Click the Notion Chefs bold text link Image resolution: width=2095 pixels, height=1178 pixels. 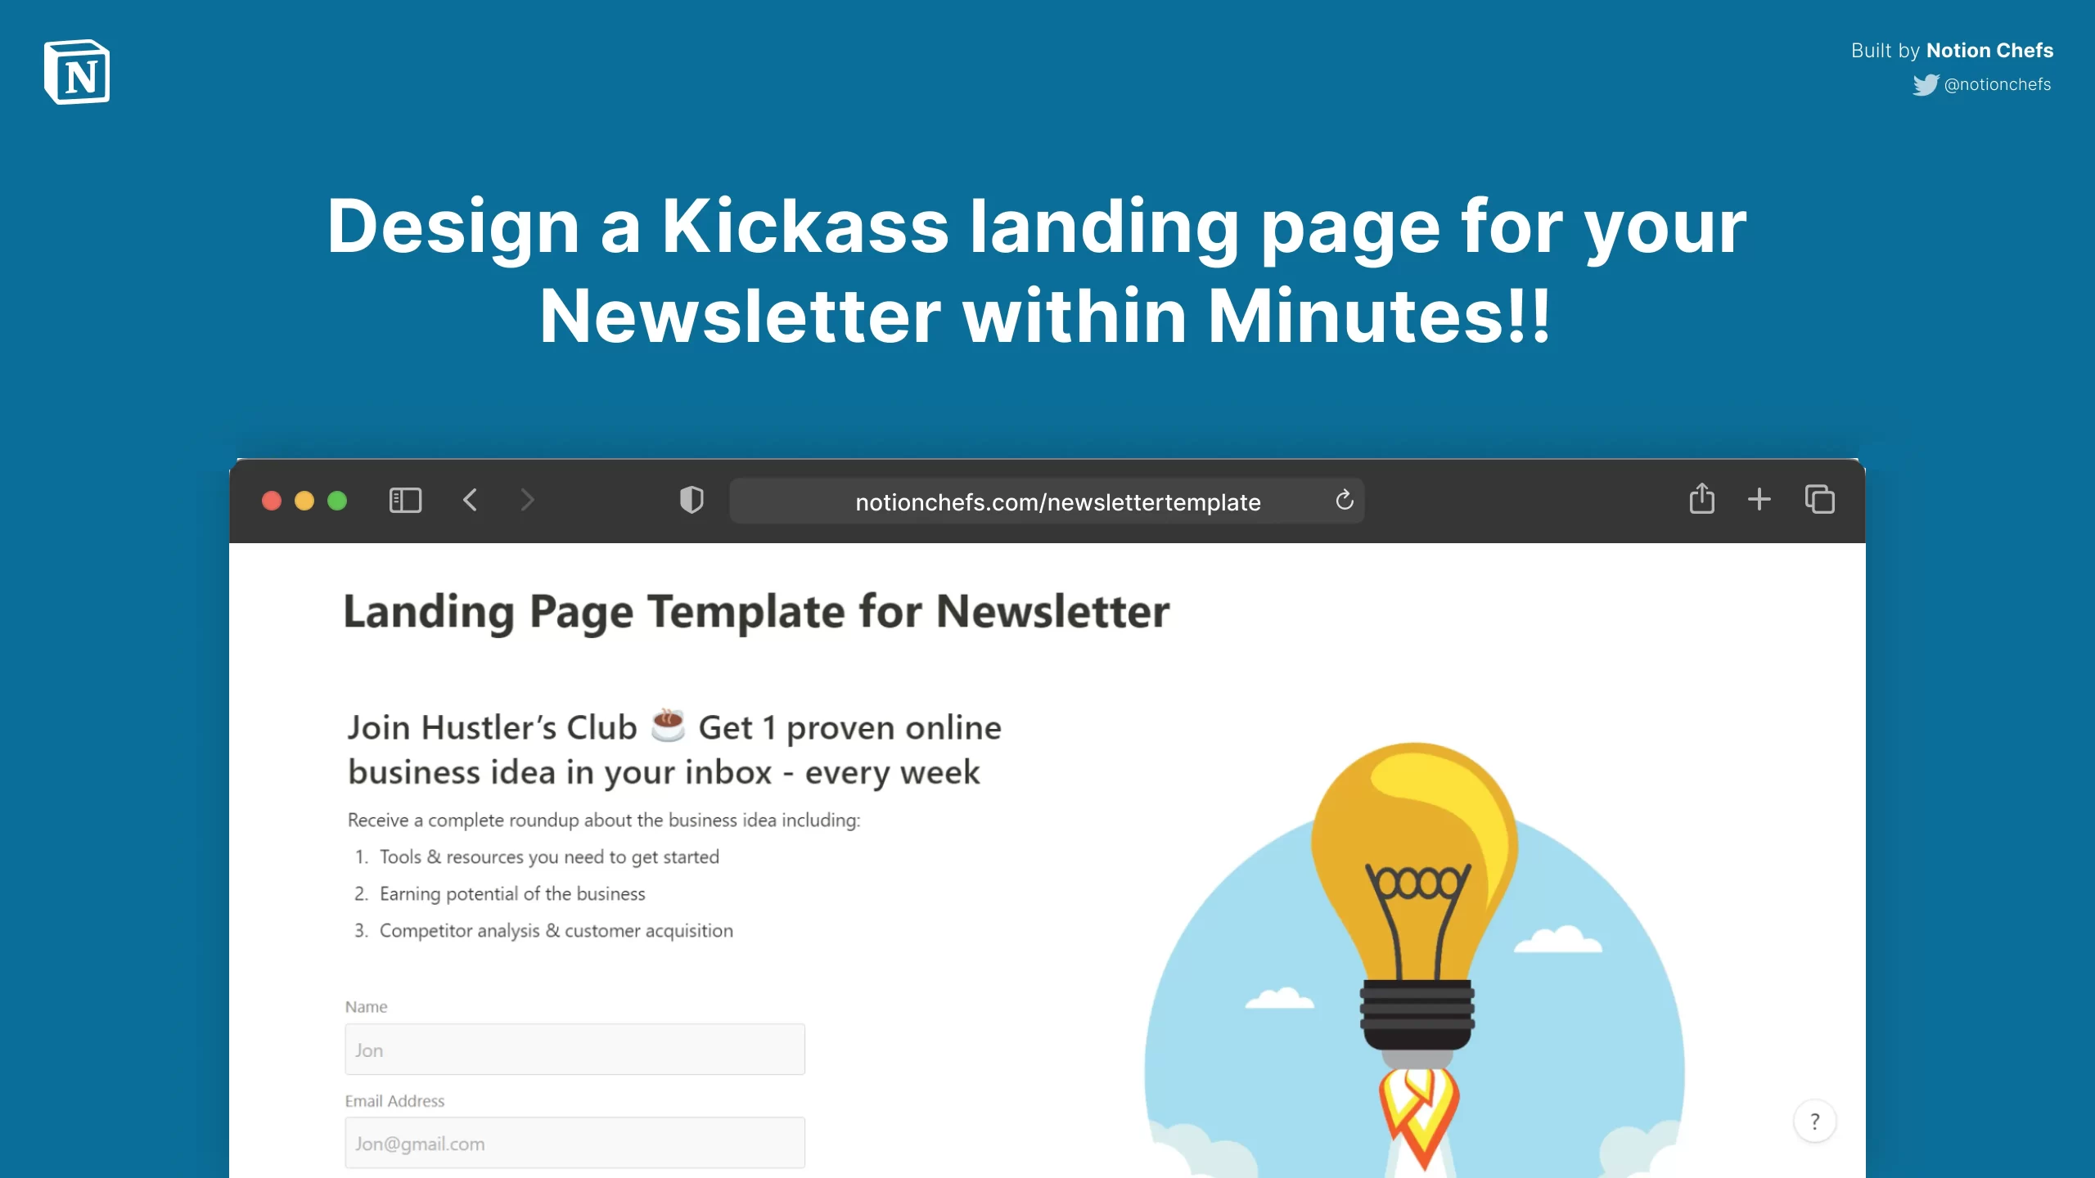[1987, 49]
